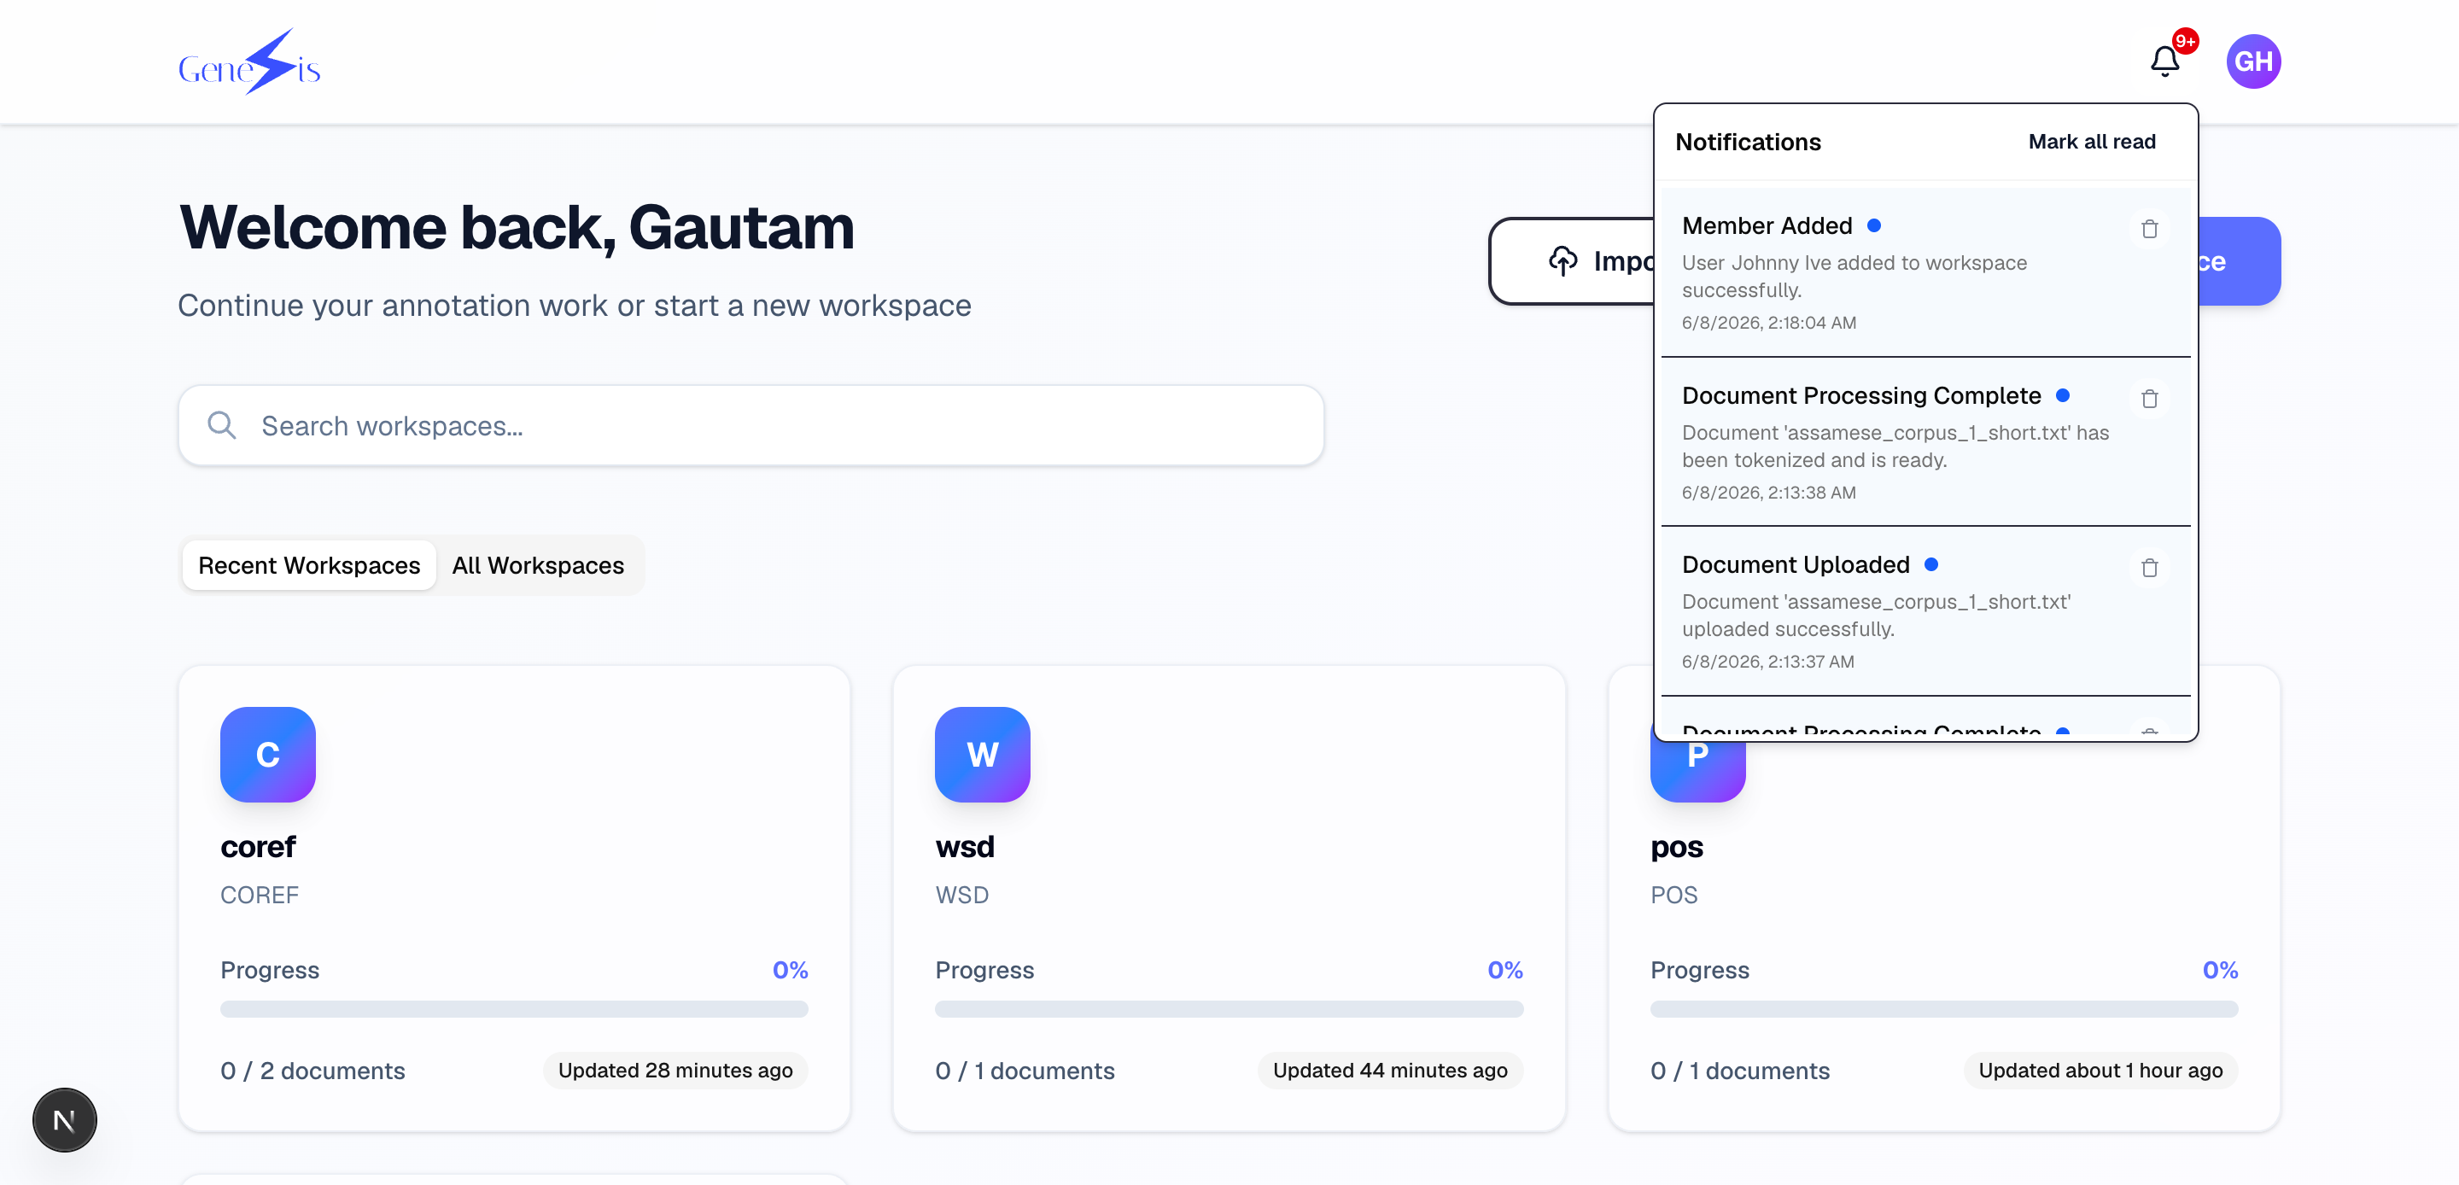The height and width of the screenshot is (1185, 2459).
Task: Click Mark all read
Action: (2092, 142)
